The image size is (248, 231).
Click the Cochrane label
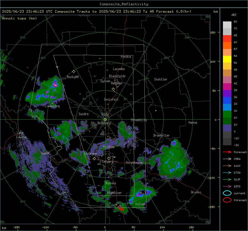click(x=90, y=154)
